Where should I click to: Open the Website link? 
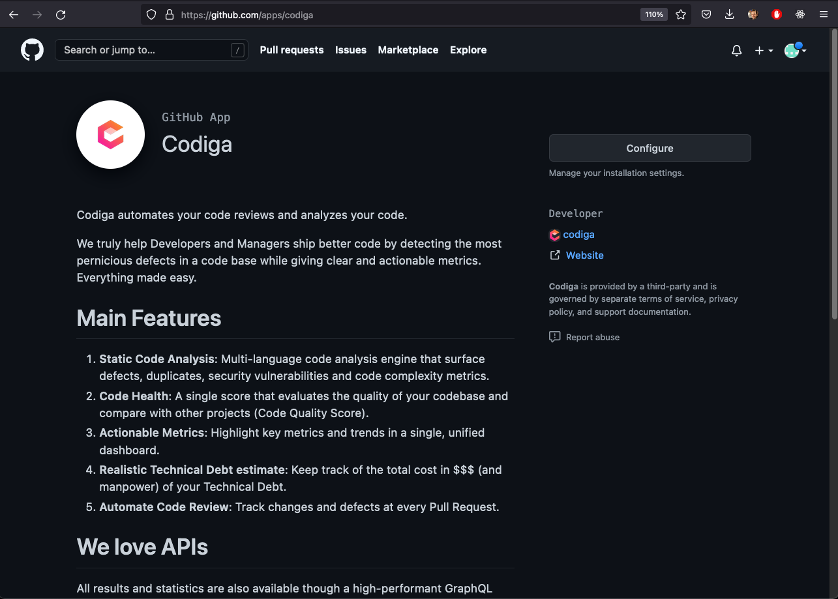(585, 256)
